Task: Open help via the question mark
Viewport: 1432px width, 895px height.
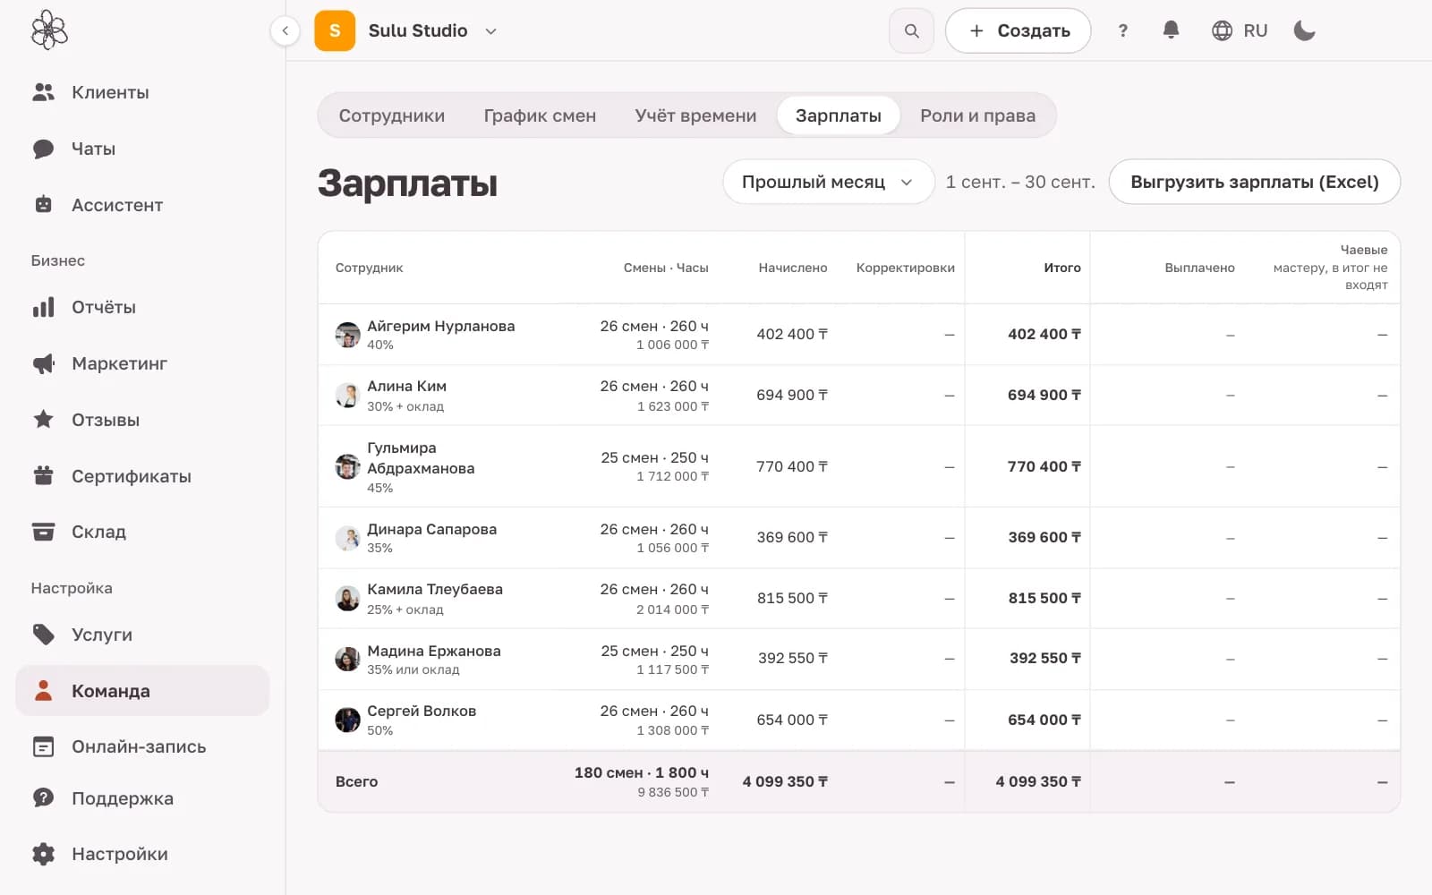Action: coord(1122,30)
